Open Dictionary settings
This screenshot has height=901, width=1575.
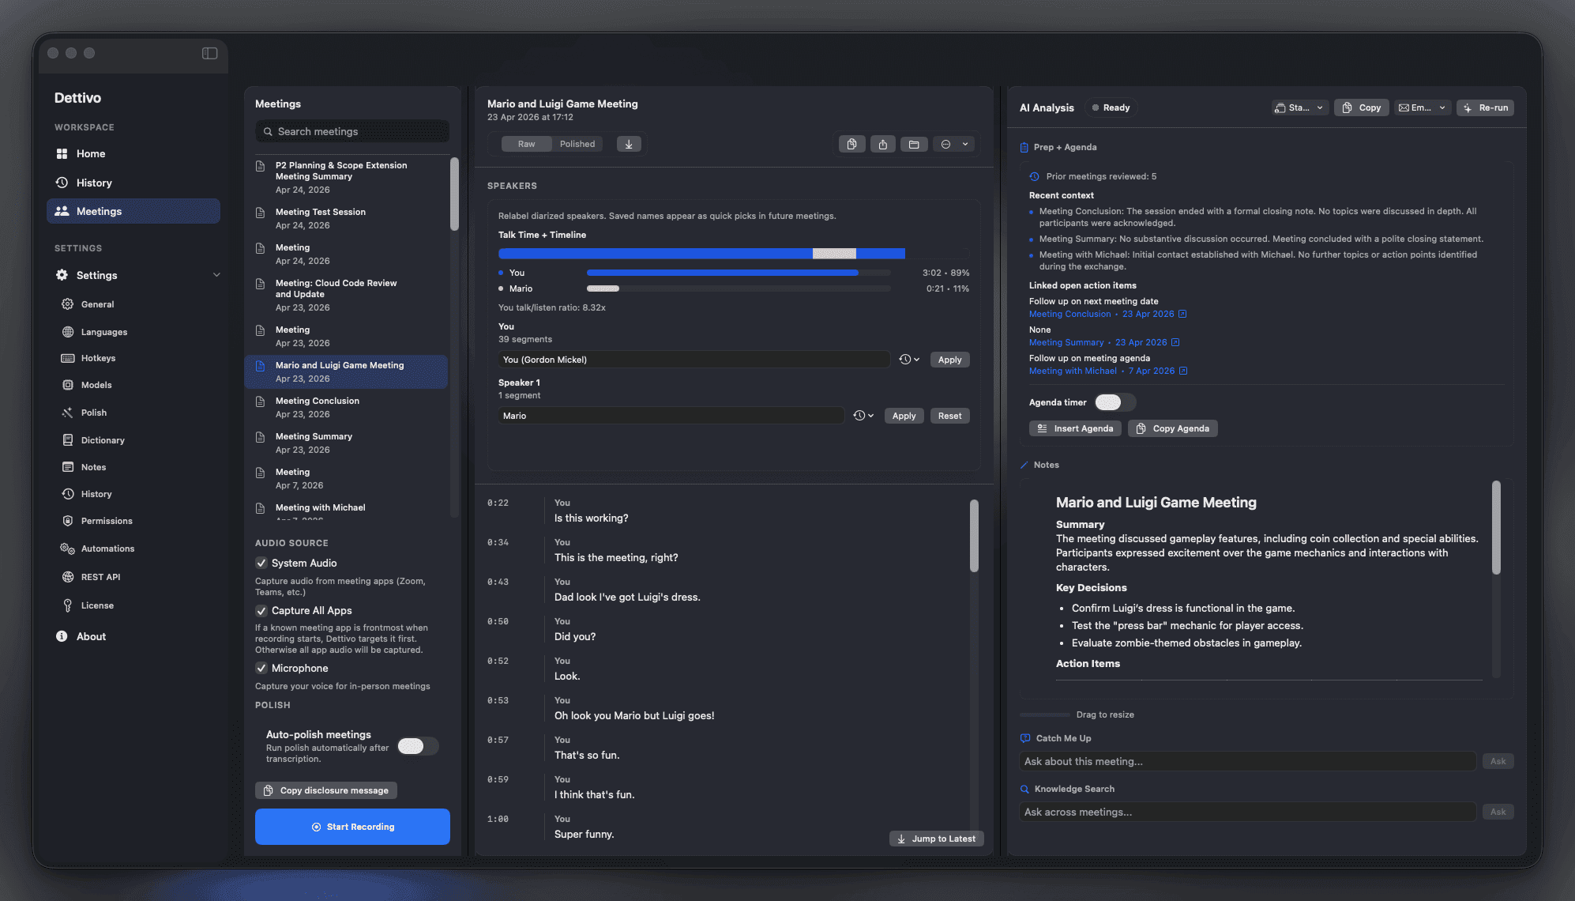pos(103,440)
